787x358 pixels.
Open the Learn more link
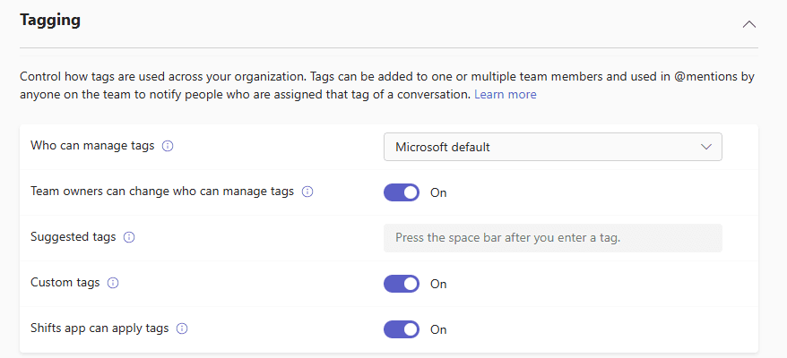pyautogui.click(x=506, y=94)
